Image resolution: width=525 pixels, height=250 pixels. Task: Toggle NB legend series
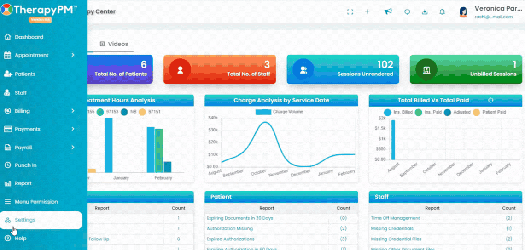pyautogui.click(x=128, y=112)
